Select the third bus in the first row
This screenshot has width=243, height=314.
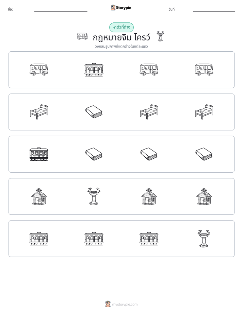[204, 69]
